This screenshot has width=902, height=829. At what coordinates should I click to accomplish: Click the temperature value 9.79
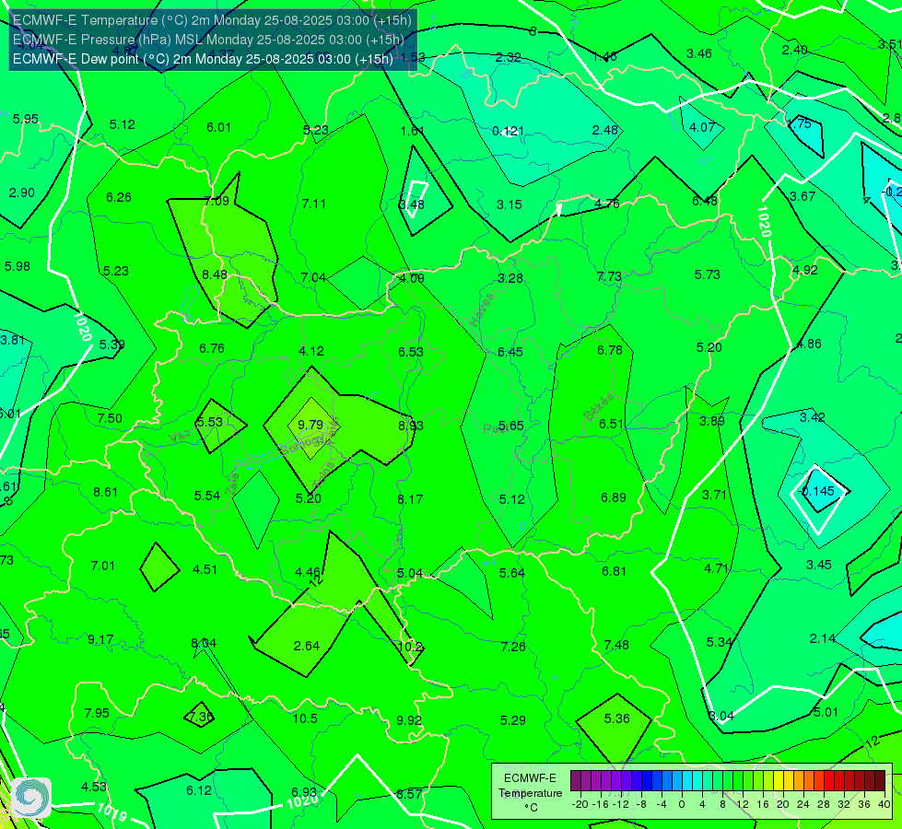pyautogui.click(x=310, y=425)
